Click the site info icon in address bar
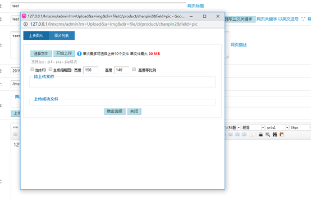This screenshot has height=202, width=311. tap(26, 24)
